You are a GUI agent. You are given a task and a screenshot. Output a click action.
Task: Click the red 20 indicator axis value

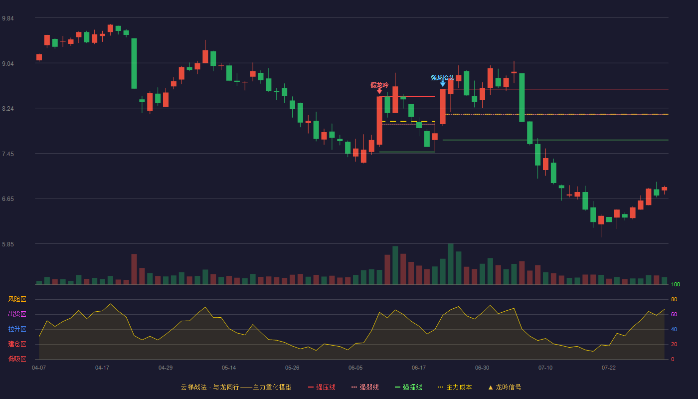point(674,344)
